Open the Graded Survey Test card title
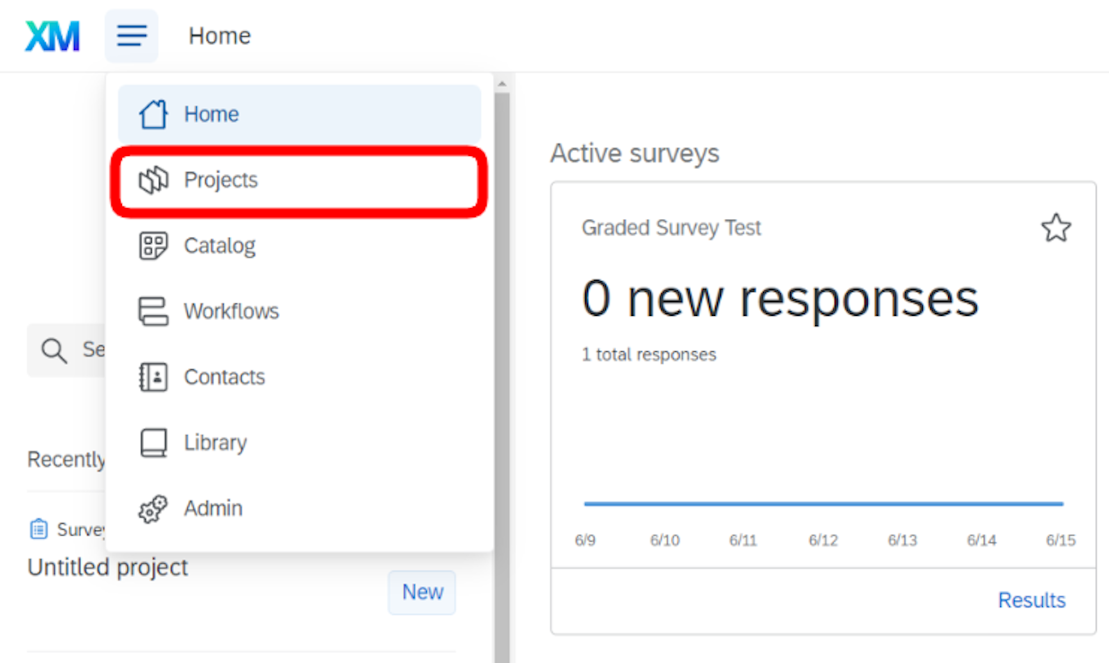Viewport: 1109px width, 663px height. click(670, 228)
